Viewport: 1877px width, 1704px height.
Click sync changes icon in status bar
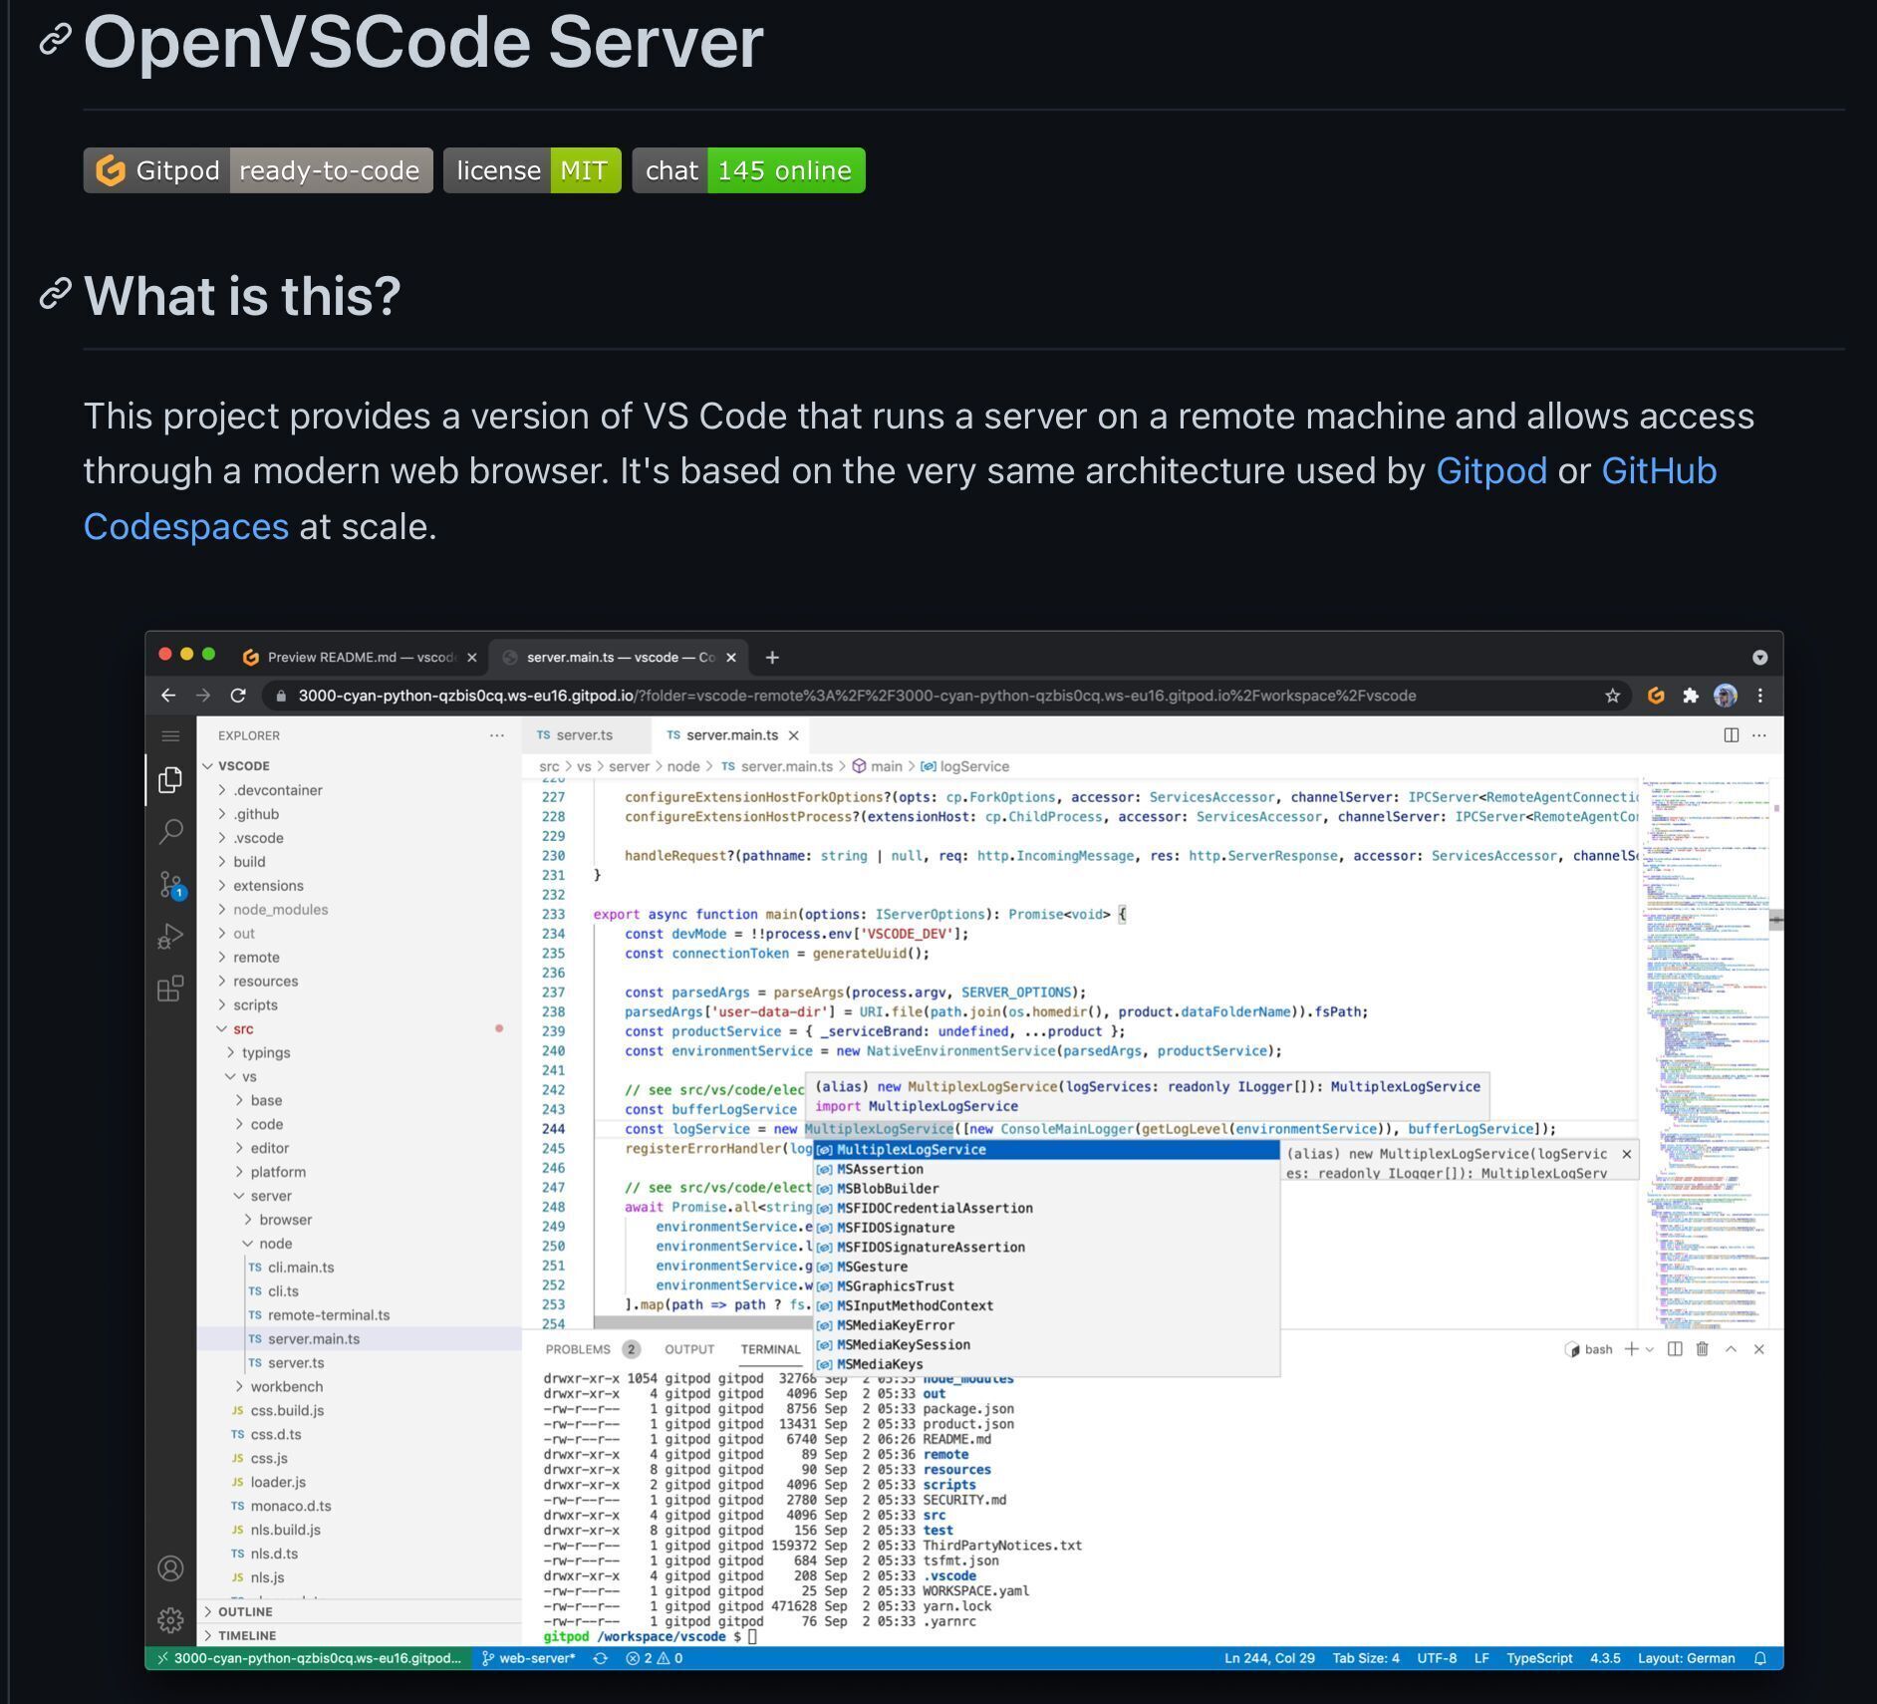(x=601, y=1659)
